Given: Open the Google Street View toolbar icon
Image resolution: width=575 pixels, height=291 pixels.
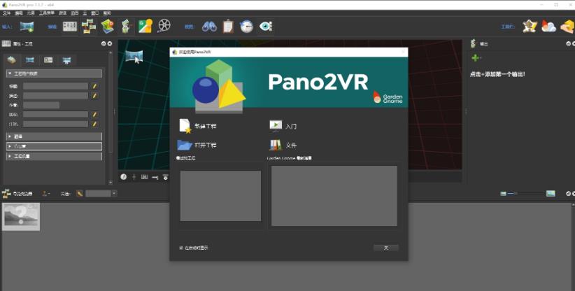Looking at the screenshot, I should [x=145, y=27].
